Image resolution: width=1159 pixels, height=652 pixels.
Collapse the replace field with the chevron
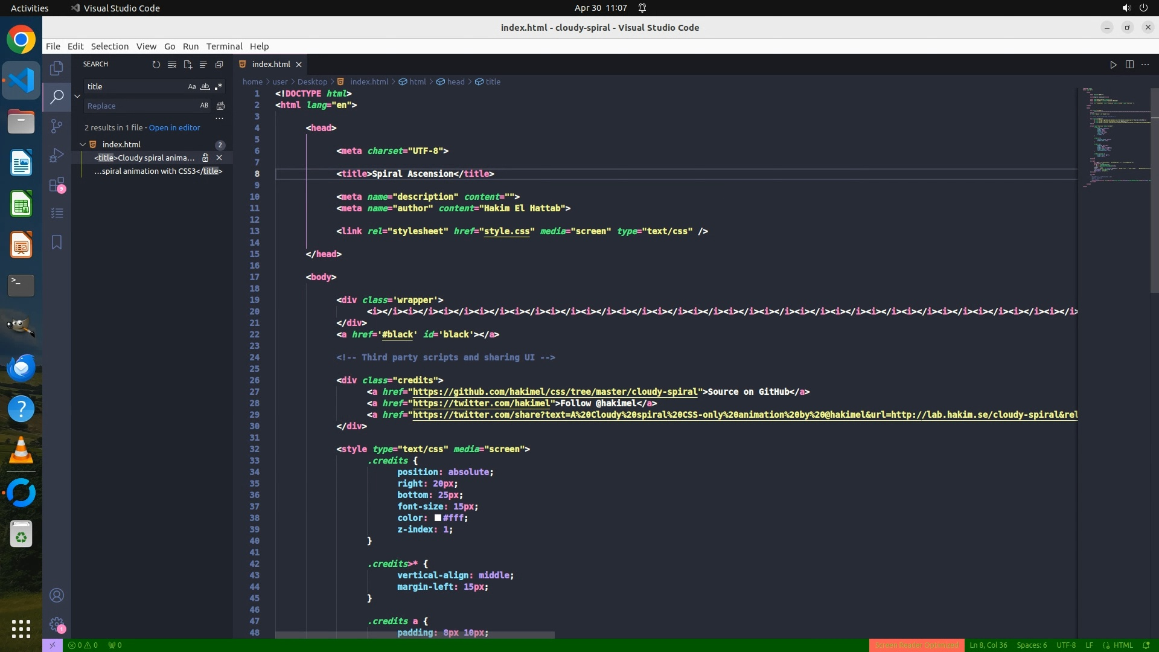pyautogui.click(x=77, y=96)
